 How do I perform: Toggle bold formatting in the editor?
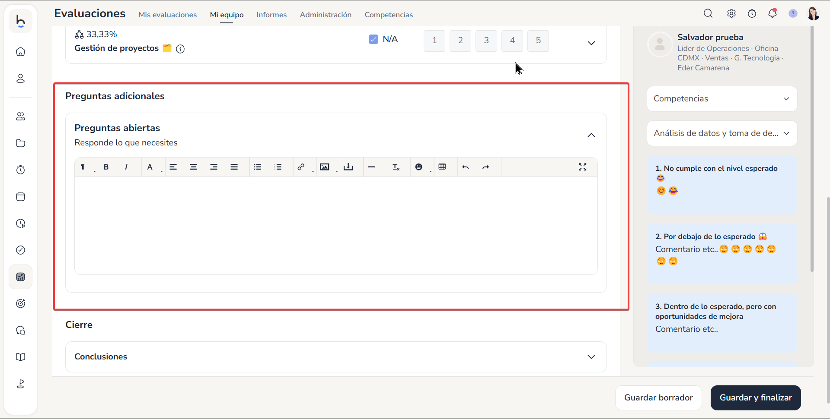(106, 167)
